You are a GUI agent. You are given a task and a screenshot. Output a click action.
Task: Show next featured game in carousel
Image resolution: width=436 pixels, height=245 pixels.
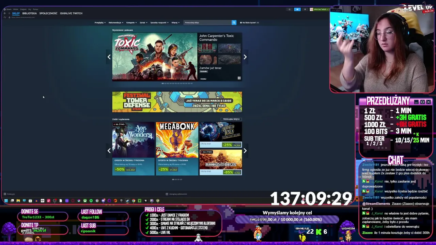[245, 57]
